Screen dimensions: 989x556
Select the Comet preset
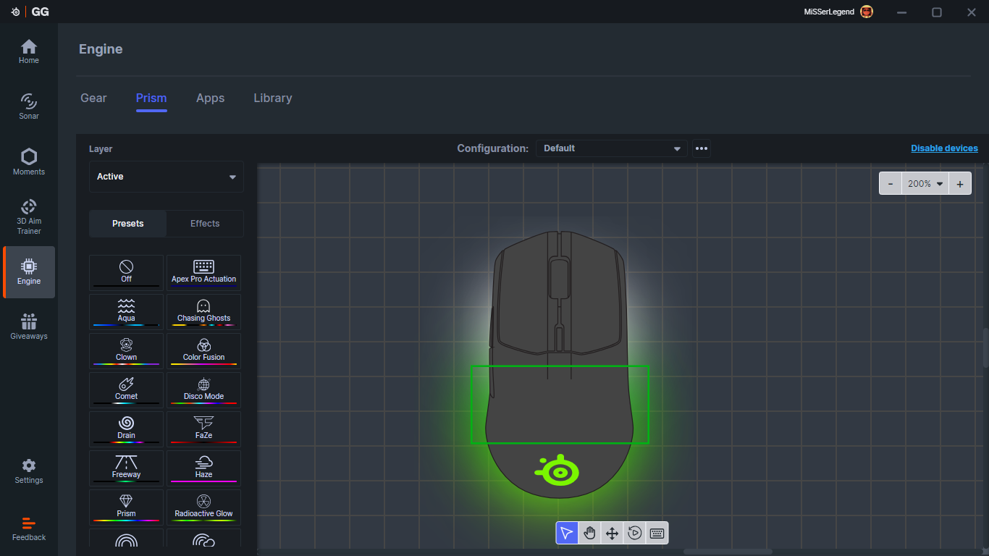[126, 390]
